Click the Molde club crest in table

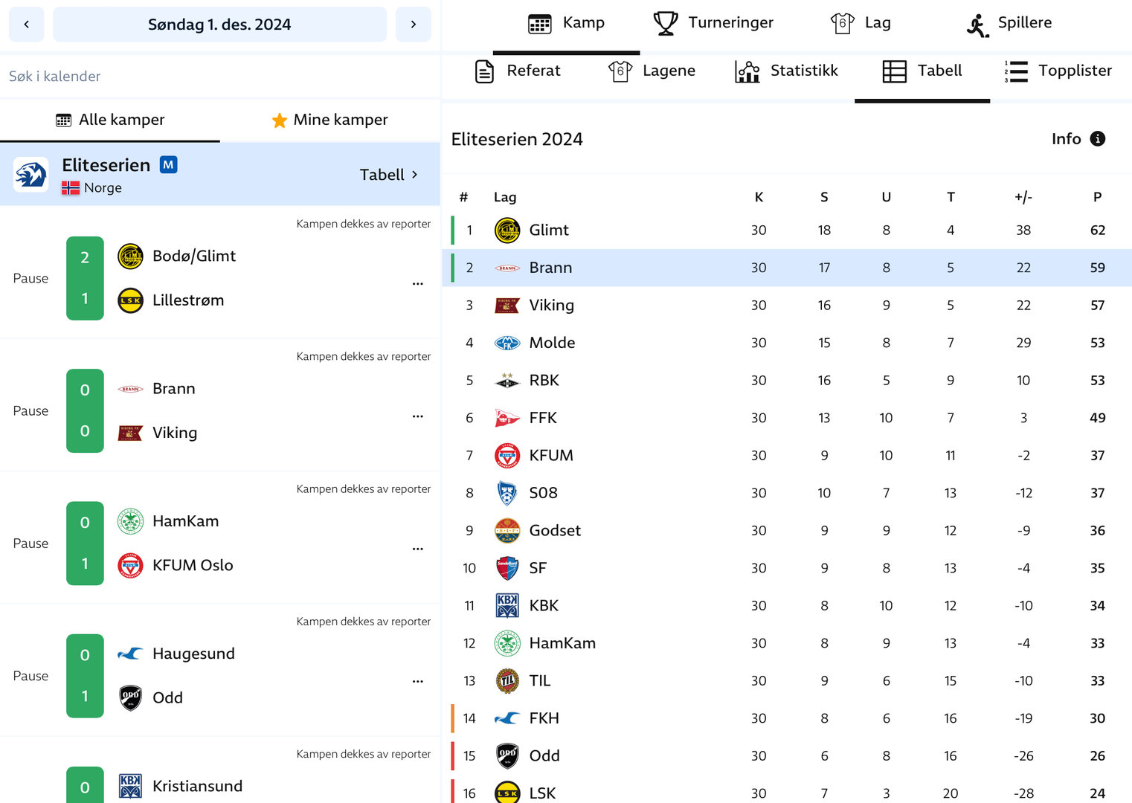click(x=507, y=343)
